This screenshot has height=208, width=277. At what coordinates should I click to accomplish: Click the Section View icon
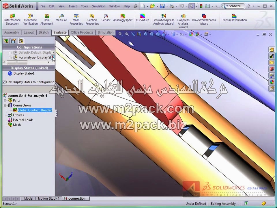coord(139,34)
